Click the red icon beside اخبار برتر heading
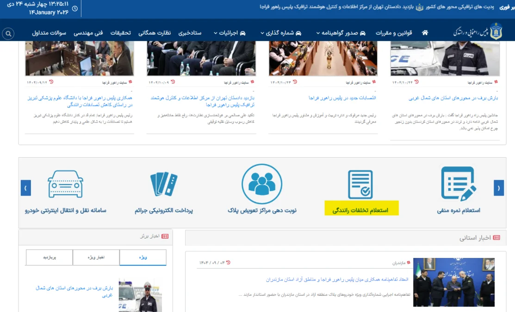The image size is (515, 312). pos(166,236)
